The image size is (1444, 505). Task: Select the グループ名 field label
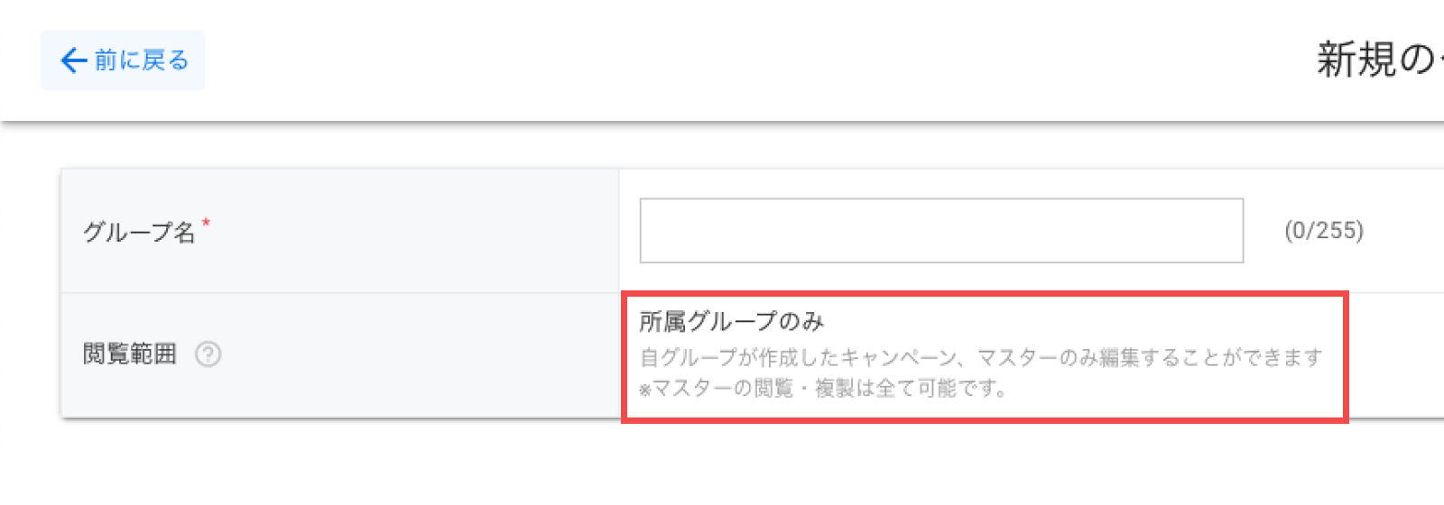coord(139,232)
